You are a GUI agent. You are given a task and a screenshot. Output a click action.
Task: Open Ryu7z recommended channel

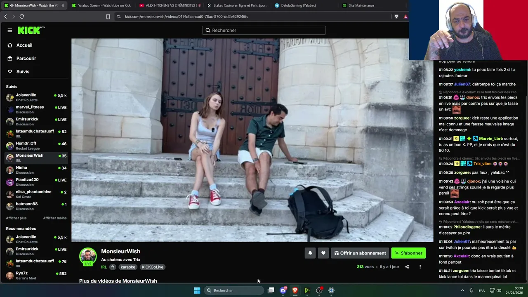coord(36,276)
